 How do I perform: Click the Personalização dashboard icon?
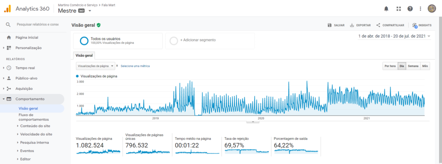tap(9, 48)
